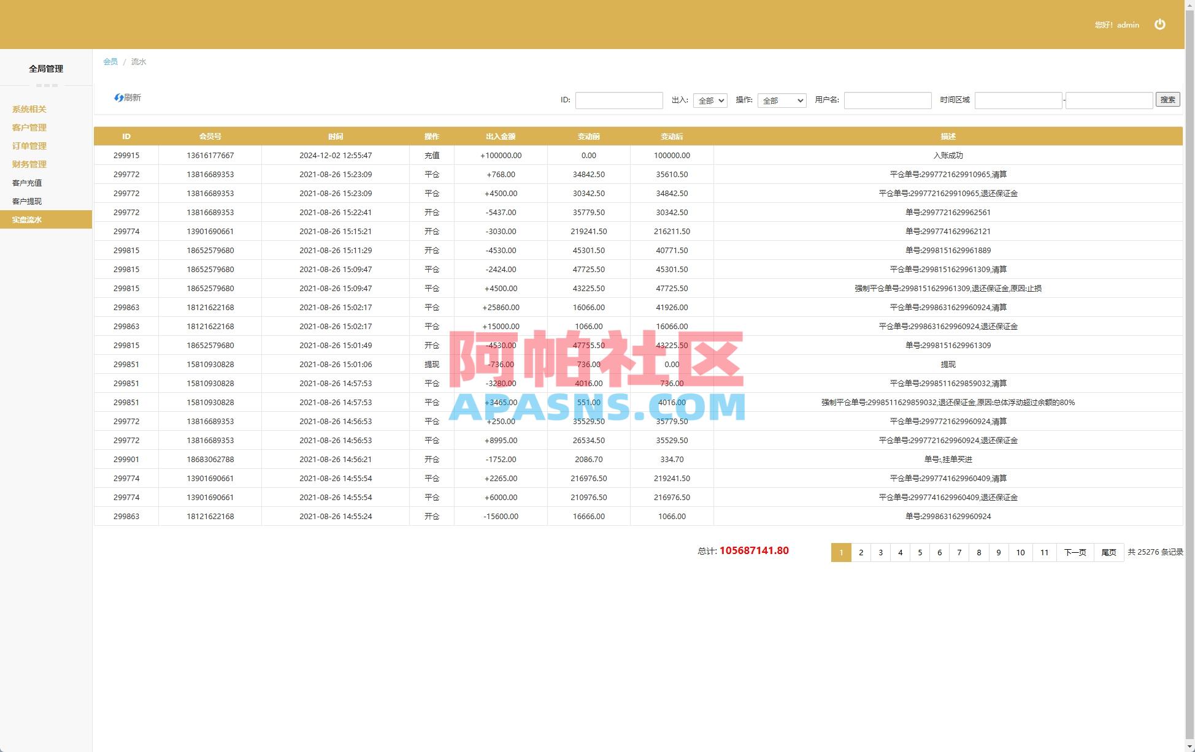Click 下一页 to go to next page
1195x752 pixels.
[1074, 552]
